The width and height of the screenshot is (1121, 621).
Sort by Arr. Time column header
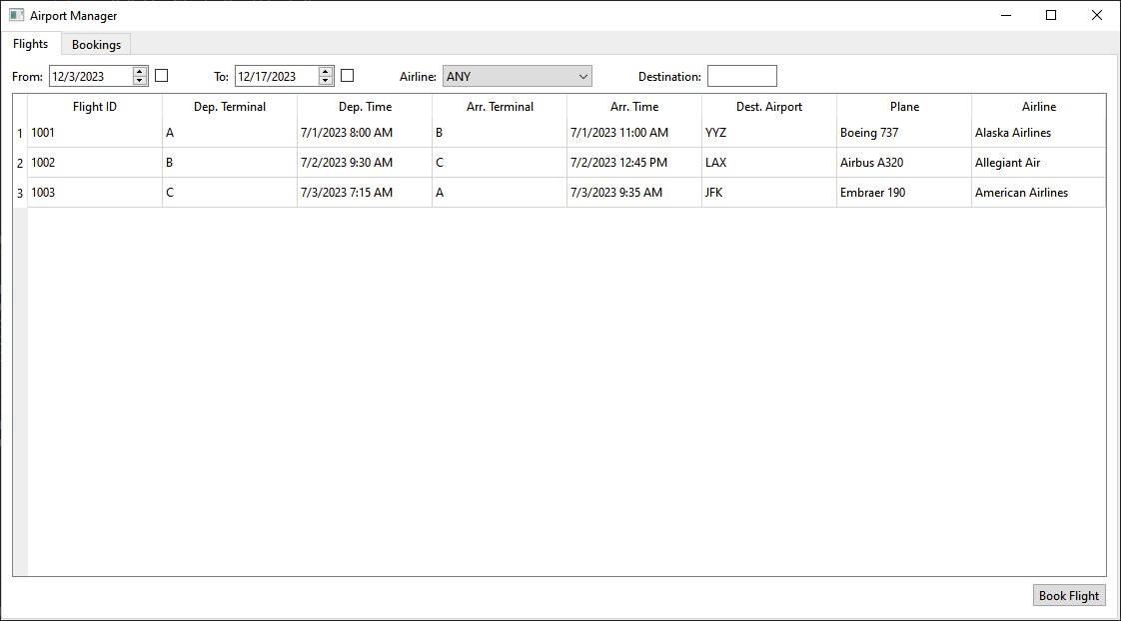point(634,107)
